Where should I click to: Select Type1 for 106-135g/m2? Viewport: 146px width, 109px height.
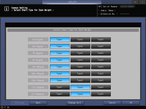(60, 74)
